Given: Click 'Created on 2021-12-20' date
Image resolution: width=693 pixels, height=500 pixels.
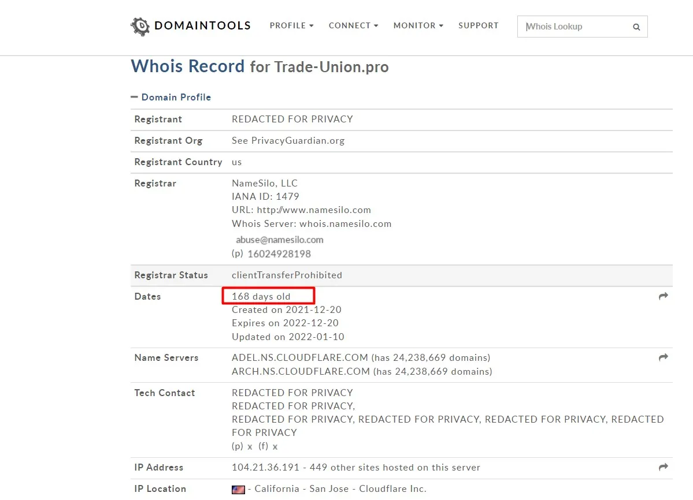Looking at the screenshot, I should [287, 310].
